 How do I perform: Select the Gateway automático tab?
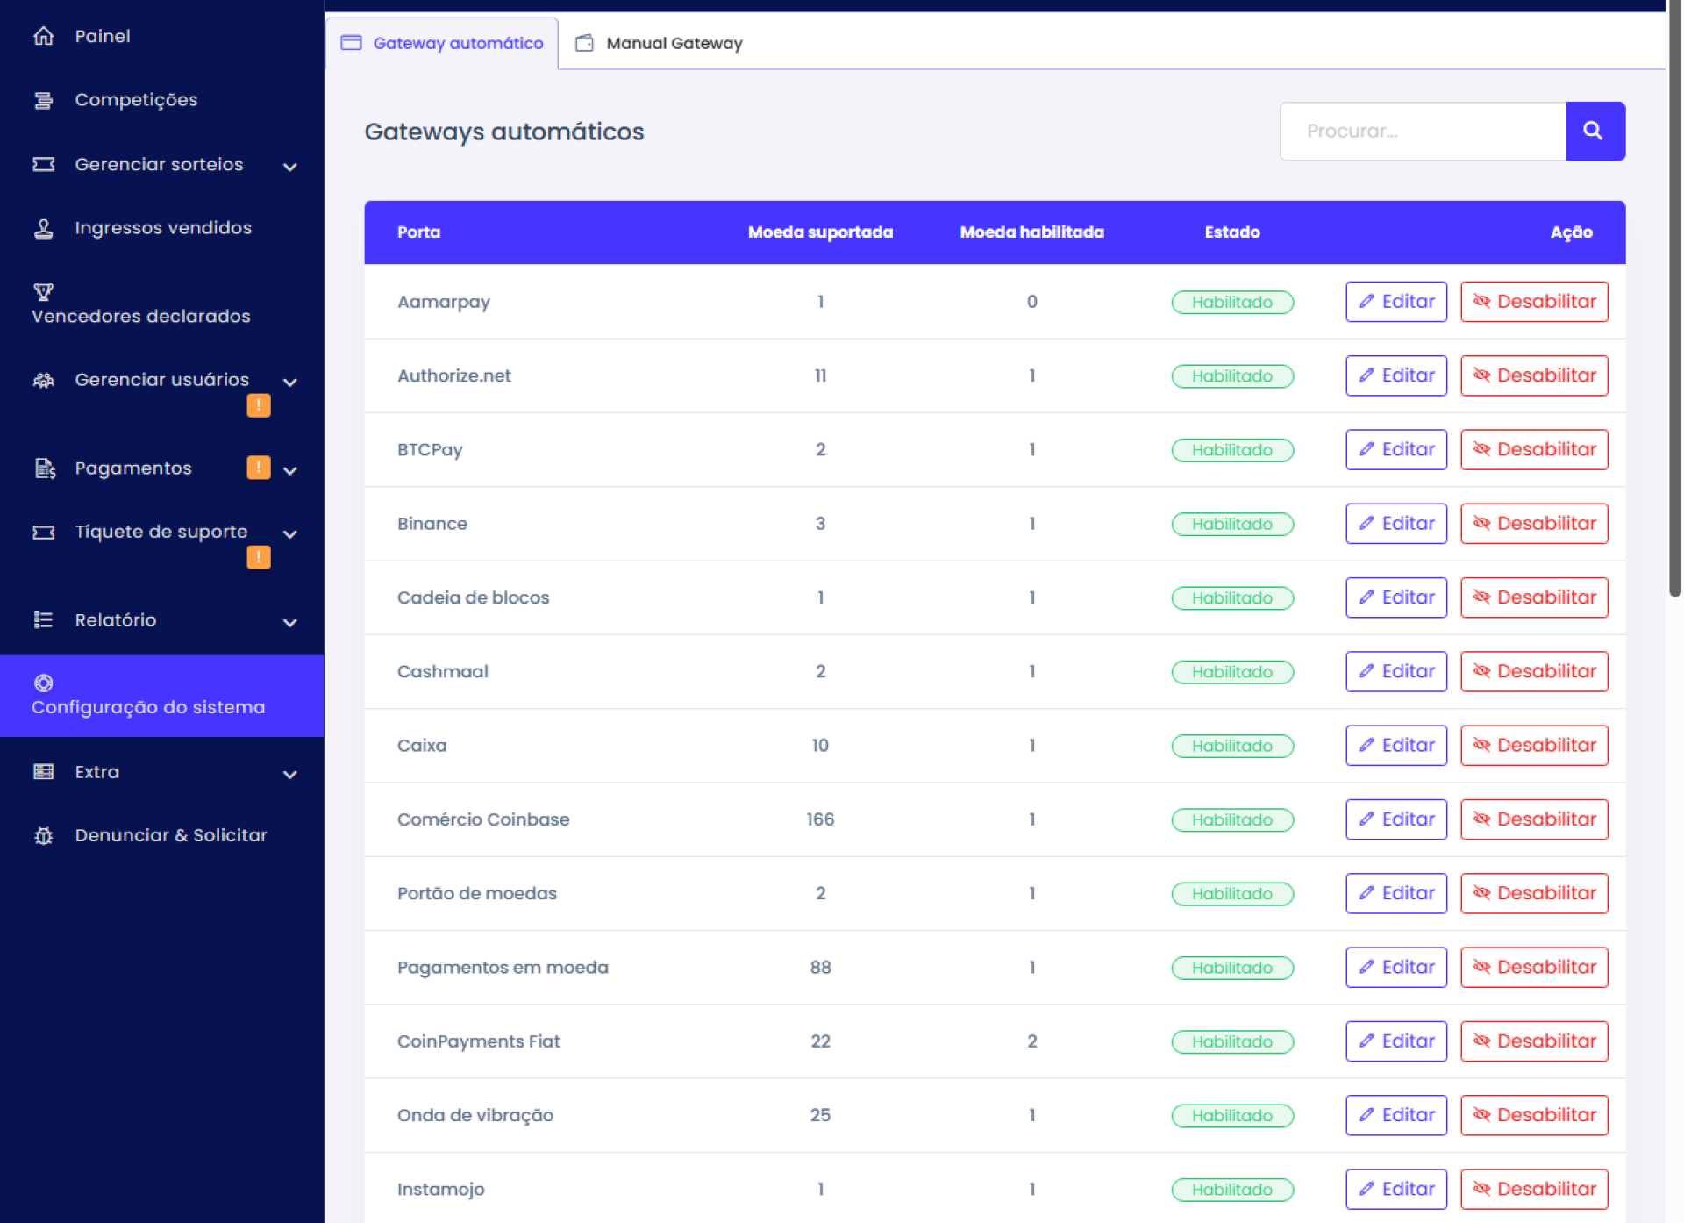(x=443, y=43)
